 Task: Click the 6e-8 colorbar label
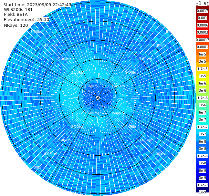(203, 141)
